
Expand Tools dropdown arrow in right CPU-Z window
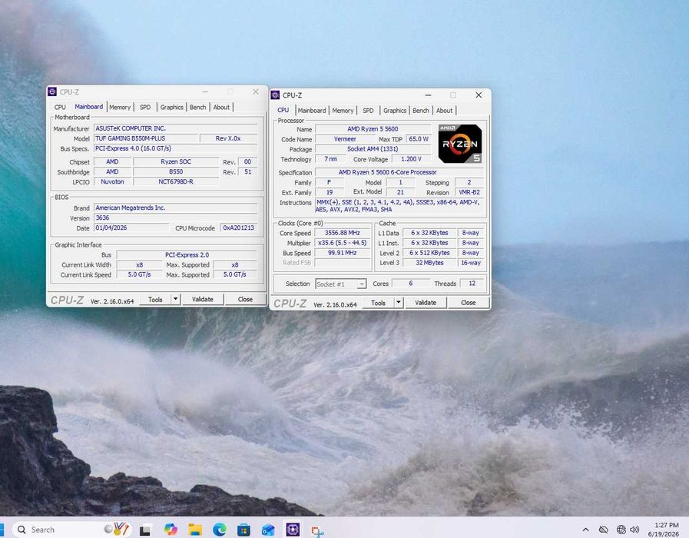pos(399,303)
